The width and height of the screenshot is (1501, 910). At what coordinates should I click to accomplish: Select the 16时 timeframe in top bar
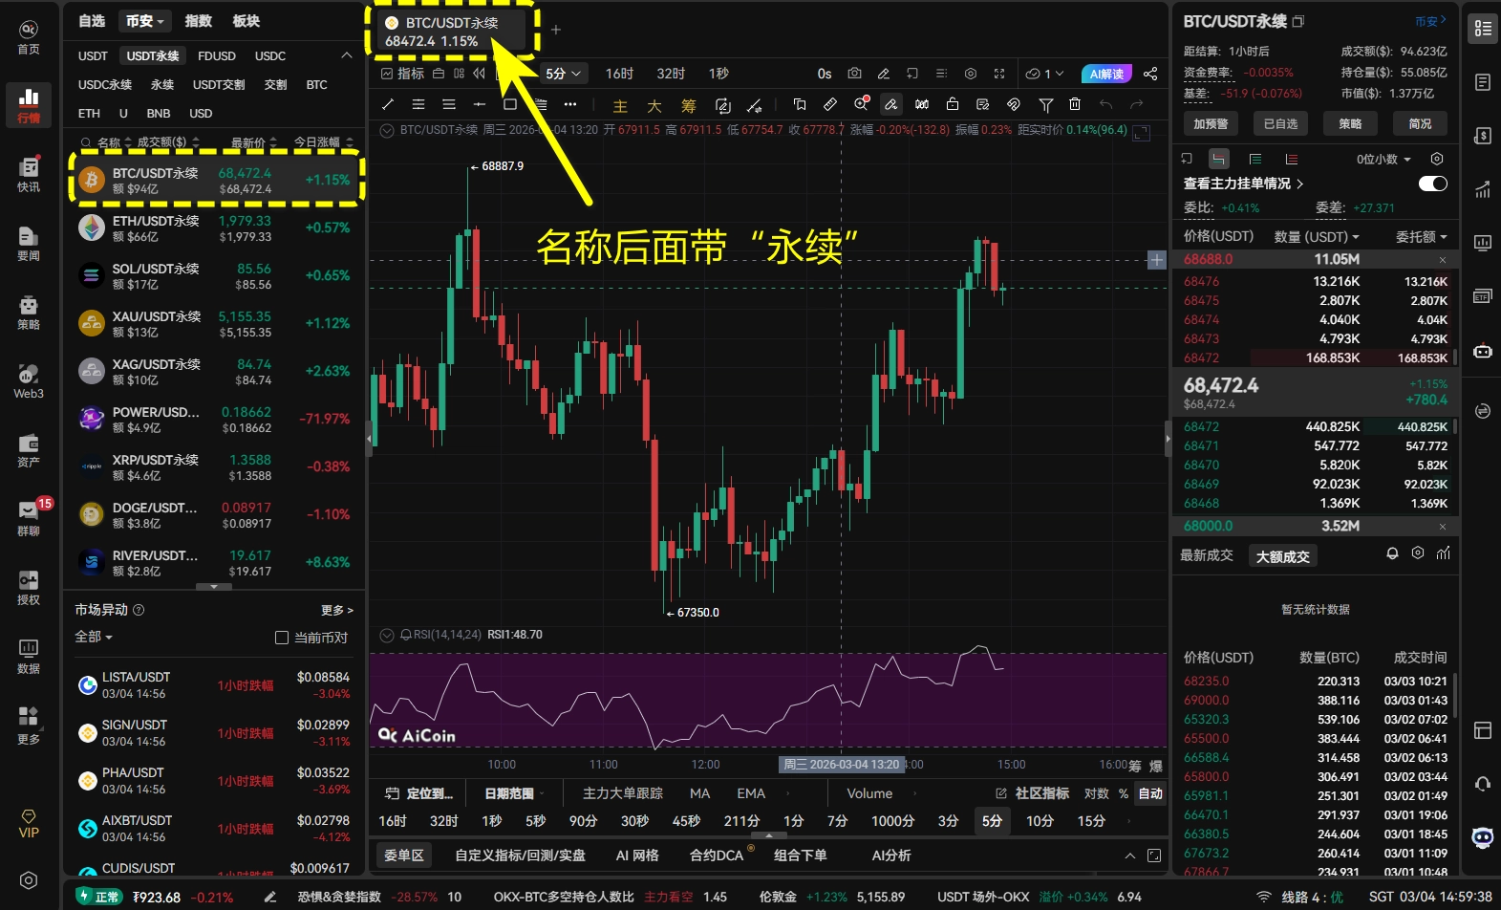point(619,74)
